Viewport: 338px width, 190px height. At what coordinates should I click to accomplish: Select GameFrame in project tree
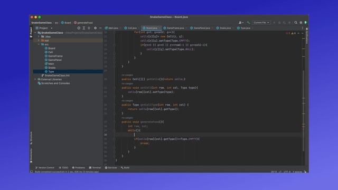pyautogui.click(x=55, y=56)
